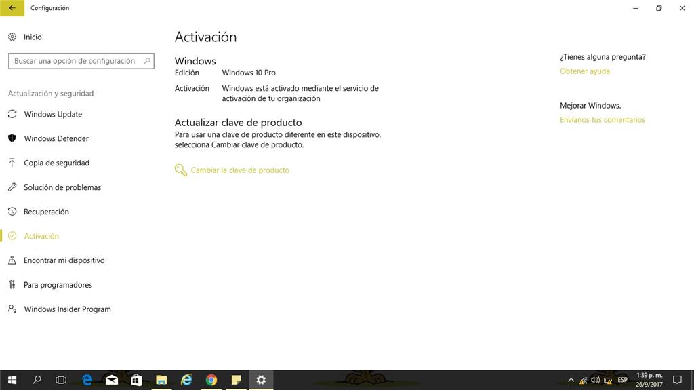The width and height of the screenshot is (694, 390).
Task: Open taskbar search magnifier
Action: 37,380
